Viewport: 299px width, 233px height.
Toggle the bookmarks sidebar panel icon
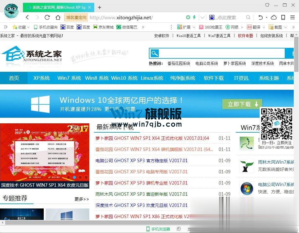click(6, 27)
